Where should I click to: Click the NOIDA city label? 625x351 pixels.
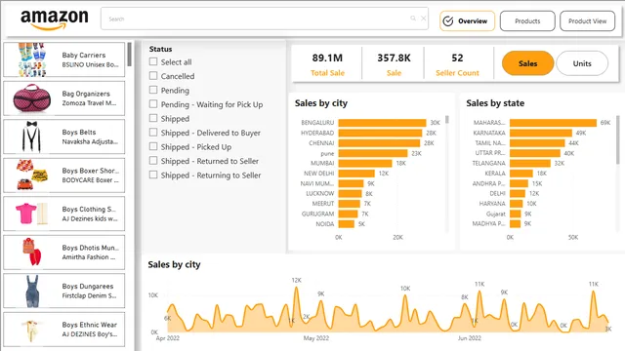click(x=325, y=224)
